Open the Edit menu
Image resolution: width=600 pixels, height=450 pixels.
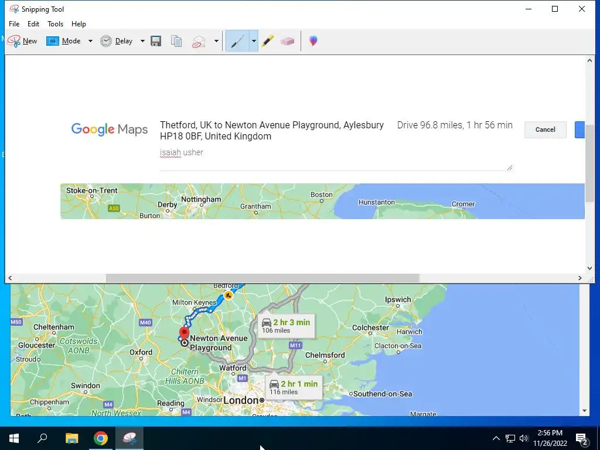(33, 23)
